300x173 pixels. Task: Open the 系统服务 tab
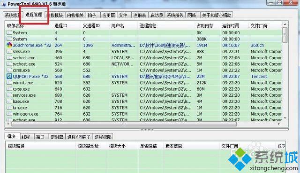point(175,15)
